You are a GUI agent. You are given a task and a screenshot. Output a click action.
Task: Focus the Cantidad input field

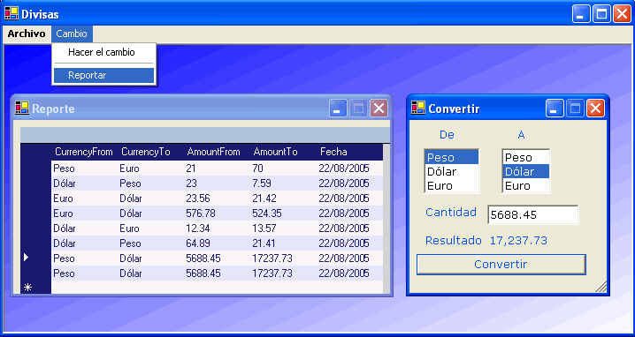[533, 214]
